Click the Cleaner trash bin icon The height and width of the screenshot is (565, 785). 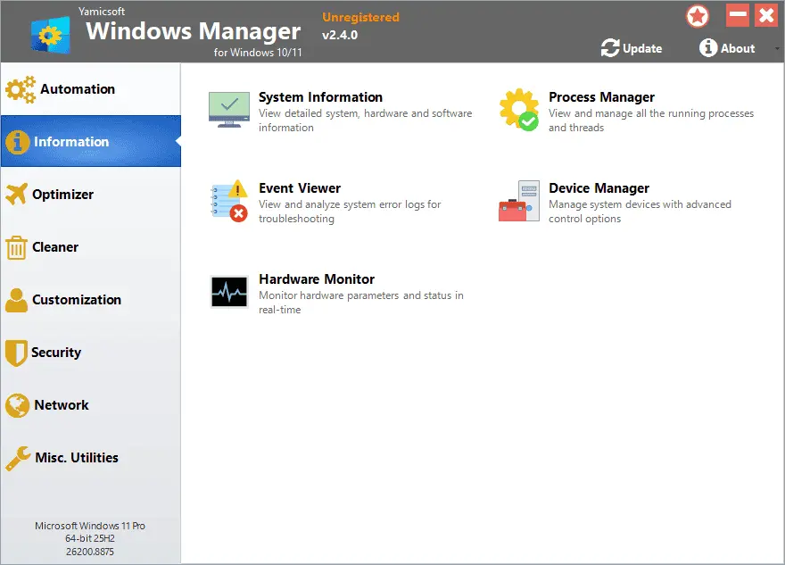pyautogui.click(x=17, y=247)
